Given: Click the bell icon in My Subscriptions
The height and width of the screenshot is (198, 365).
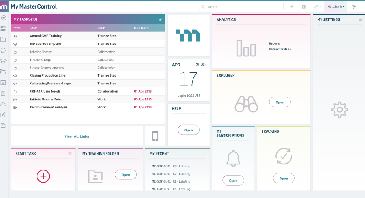Looking at the screenshot, I should (233, 158).
